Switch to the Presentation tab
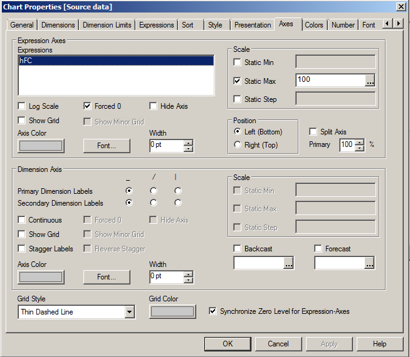Viewport: 410px width, 357px height. [x=253, y=25]
